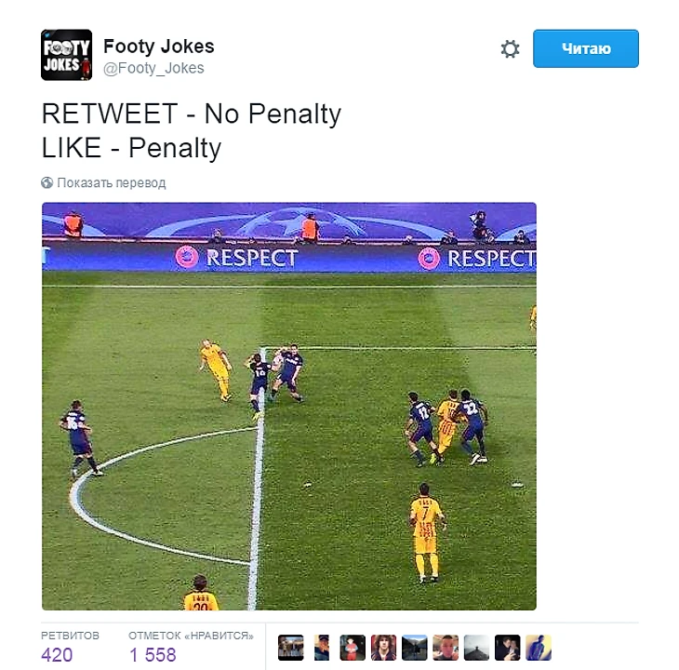Show translation via Показать перевод link
The width and height of the screenshot is (679, 670).
(x=112, y=182)
